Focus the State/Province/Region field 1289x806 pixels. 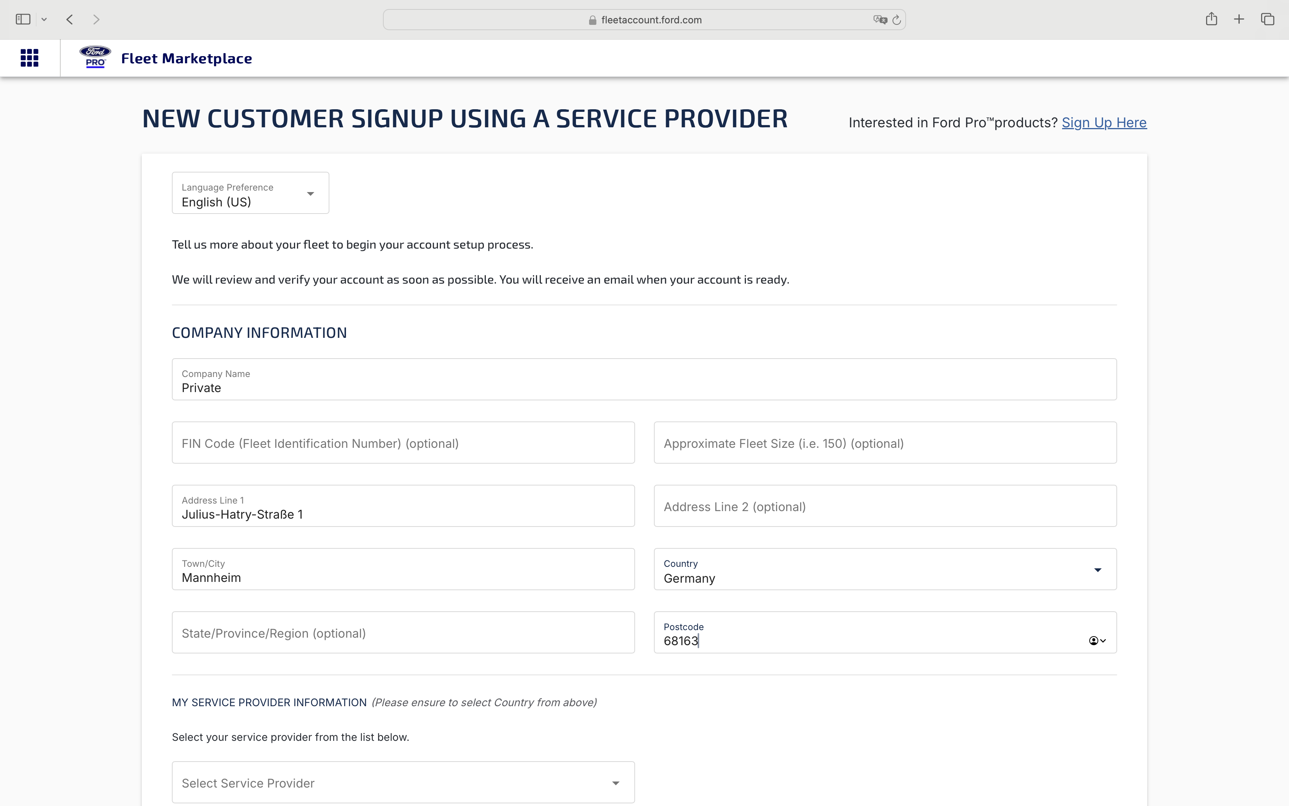pyautogui.click(x=403, y=633)
